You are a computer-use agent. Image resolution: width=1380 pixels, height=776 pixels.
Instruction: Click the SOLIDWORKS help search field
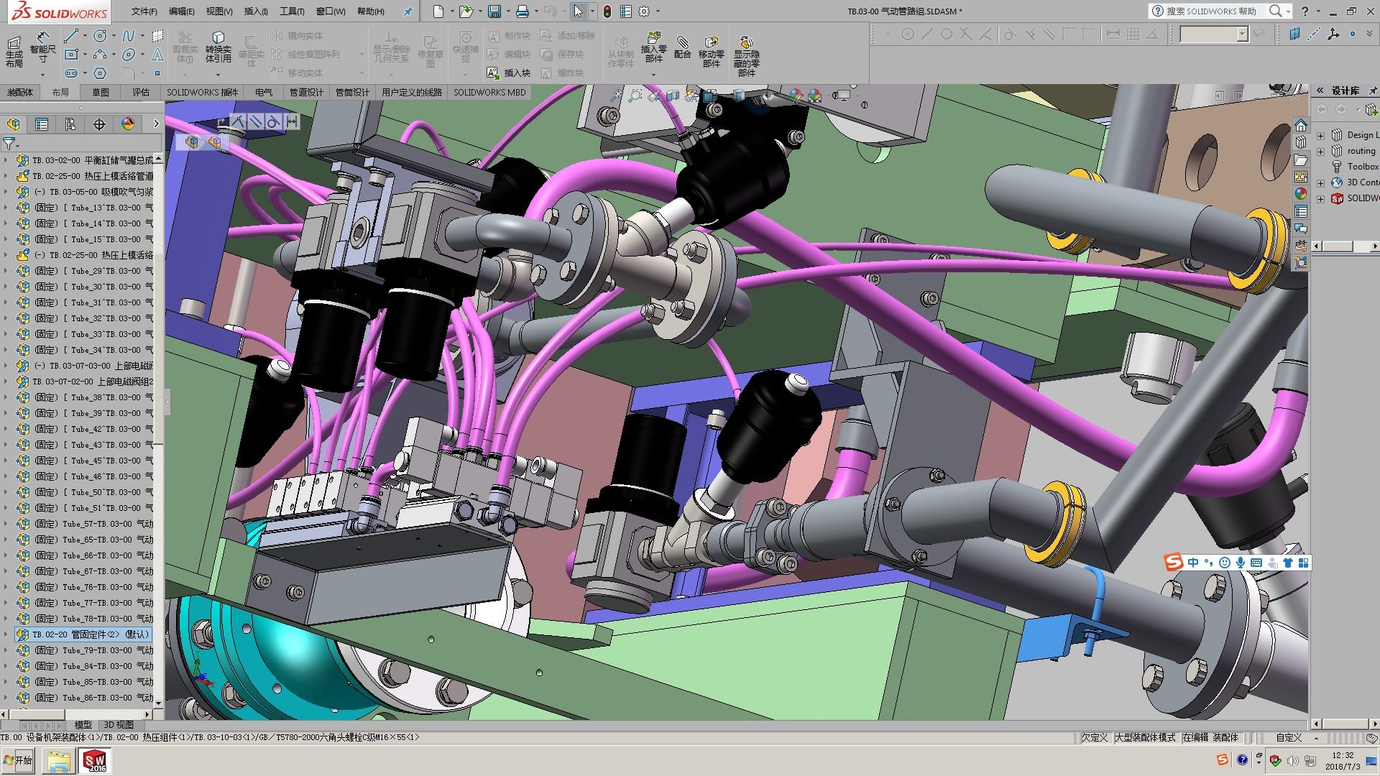tap(1211, 11)
